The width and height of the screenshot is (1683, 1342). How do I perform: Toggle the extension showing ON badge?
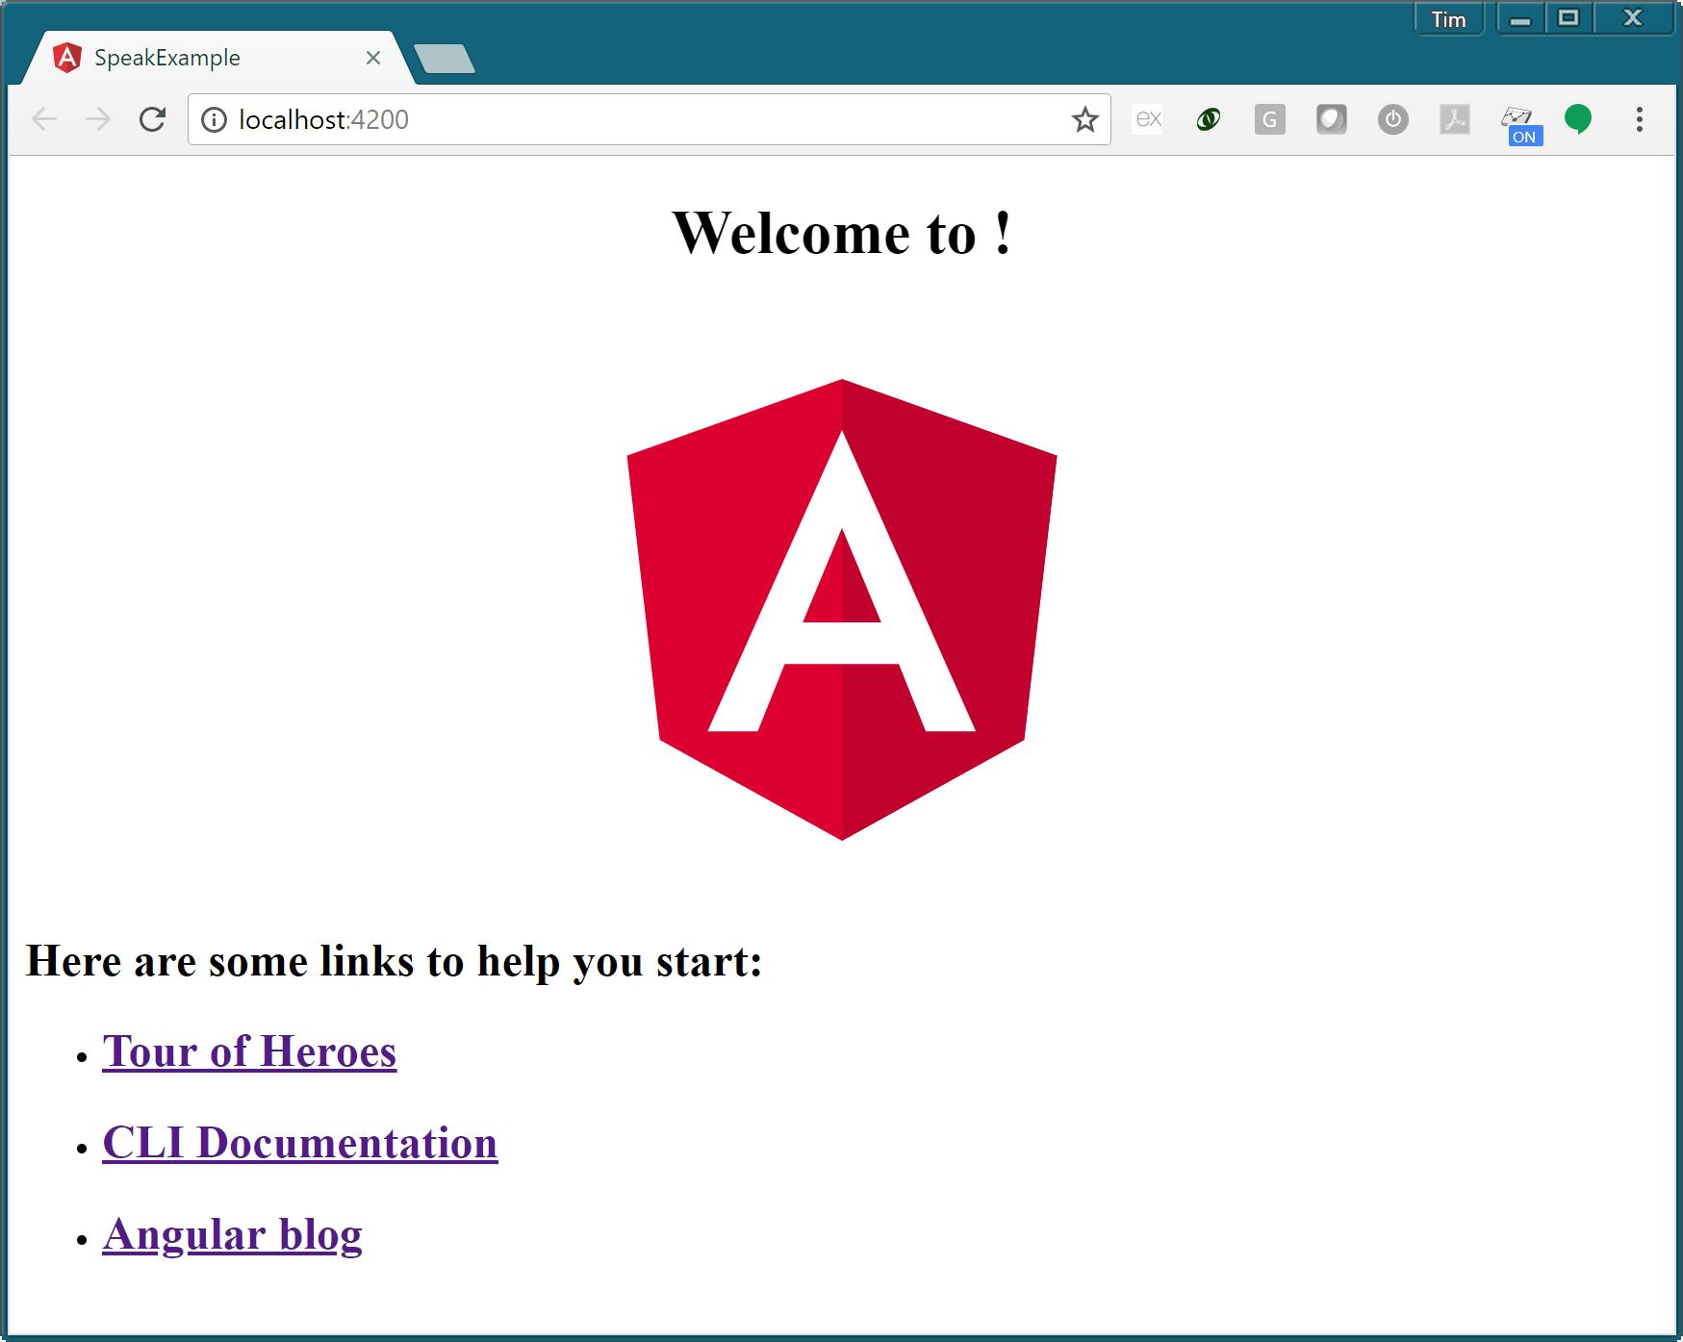(1520, 125)
